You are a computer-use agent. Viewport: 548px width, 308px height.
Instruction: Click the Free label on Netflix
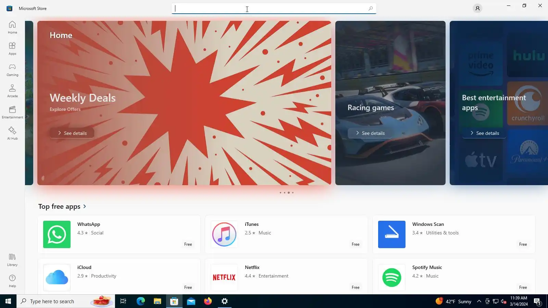(356, 287)
